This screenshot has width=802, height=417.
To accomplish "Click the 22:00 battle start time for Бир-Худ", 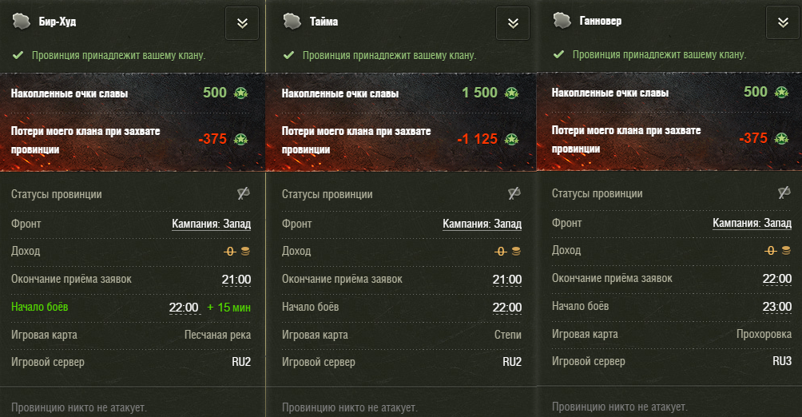I will click(x=185, y=308).
